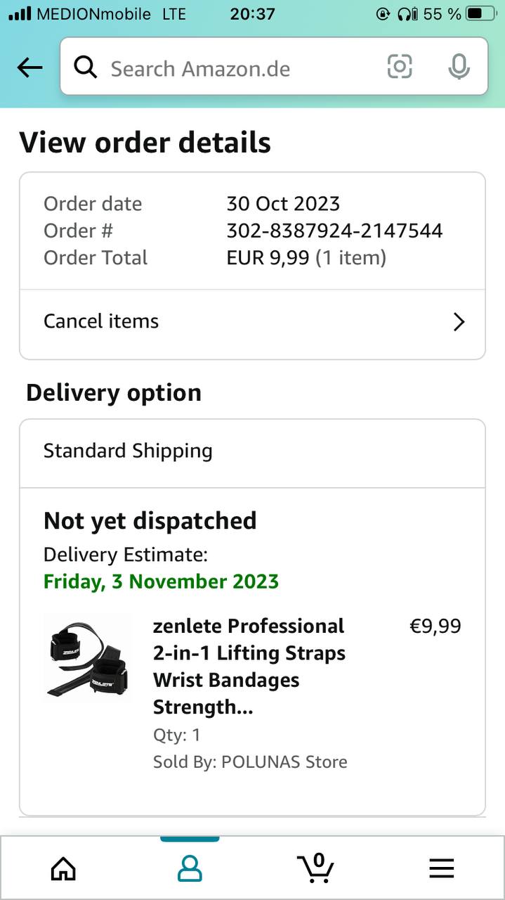Image resolution: width=505 pixels, height=900 pixels.
Task: Tap the order number 302-8387924-2147544
Action: click(334, 231)
